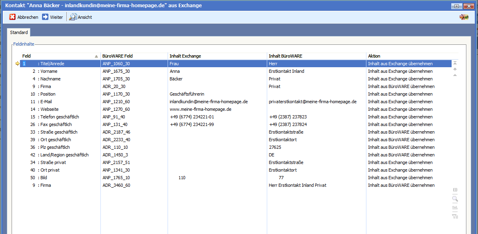Image resolution: width=478 pixels, height=234 pixels.
Task: Select the Bild row
Action: (44, 178)
